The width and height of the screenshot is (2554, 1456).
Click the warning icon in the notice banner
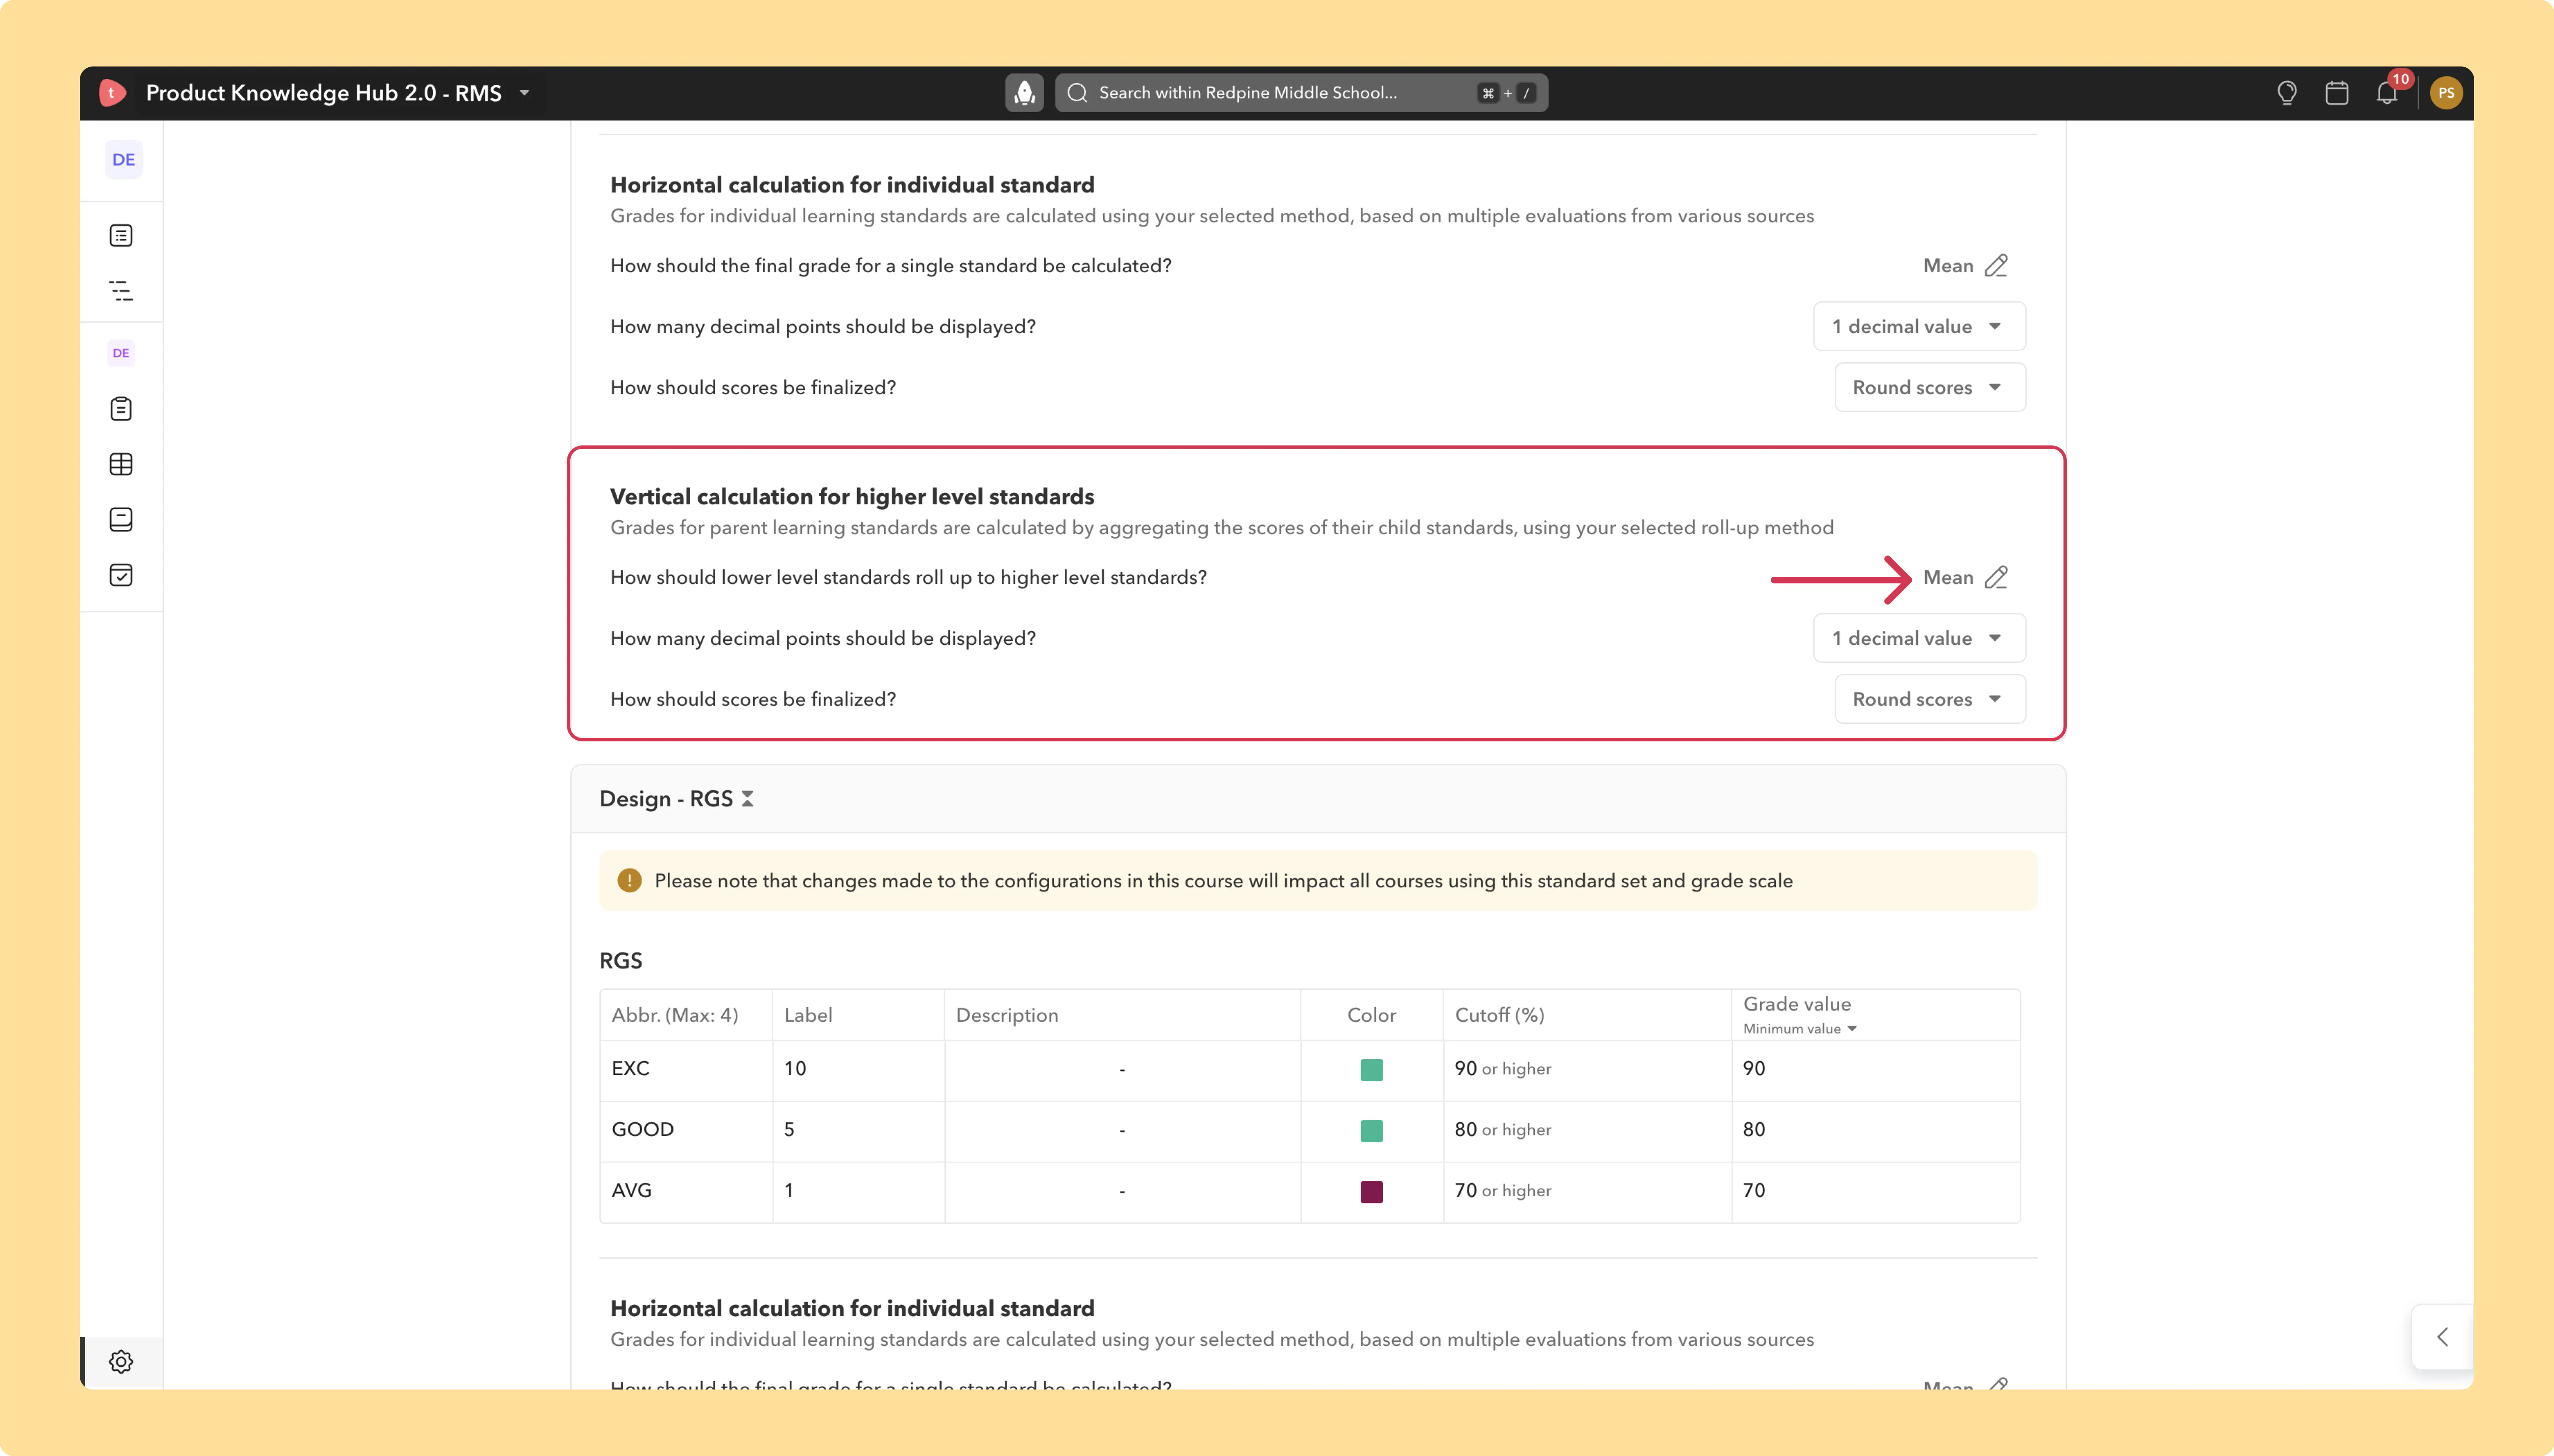pyautogui.click(x=629, y=881)
